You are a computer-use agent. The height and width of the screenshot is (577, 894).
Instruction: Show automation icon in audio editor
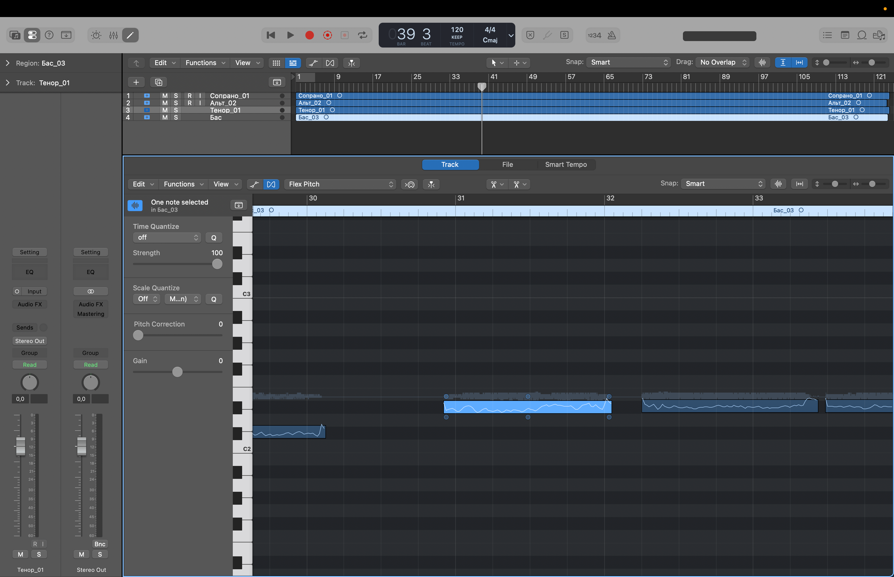tap(255, 184)
